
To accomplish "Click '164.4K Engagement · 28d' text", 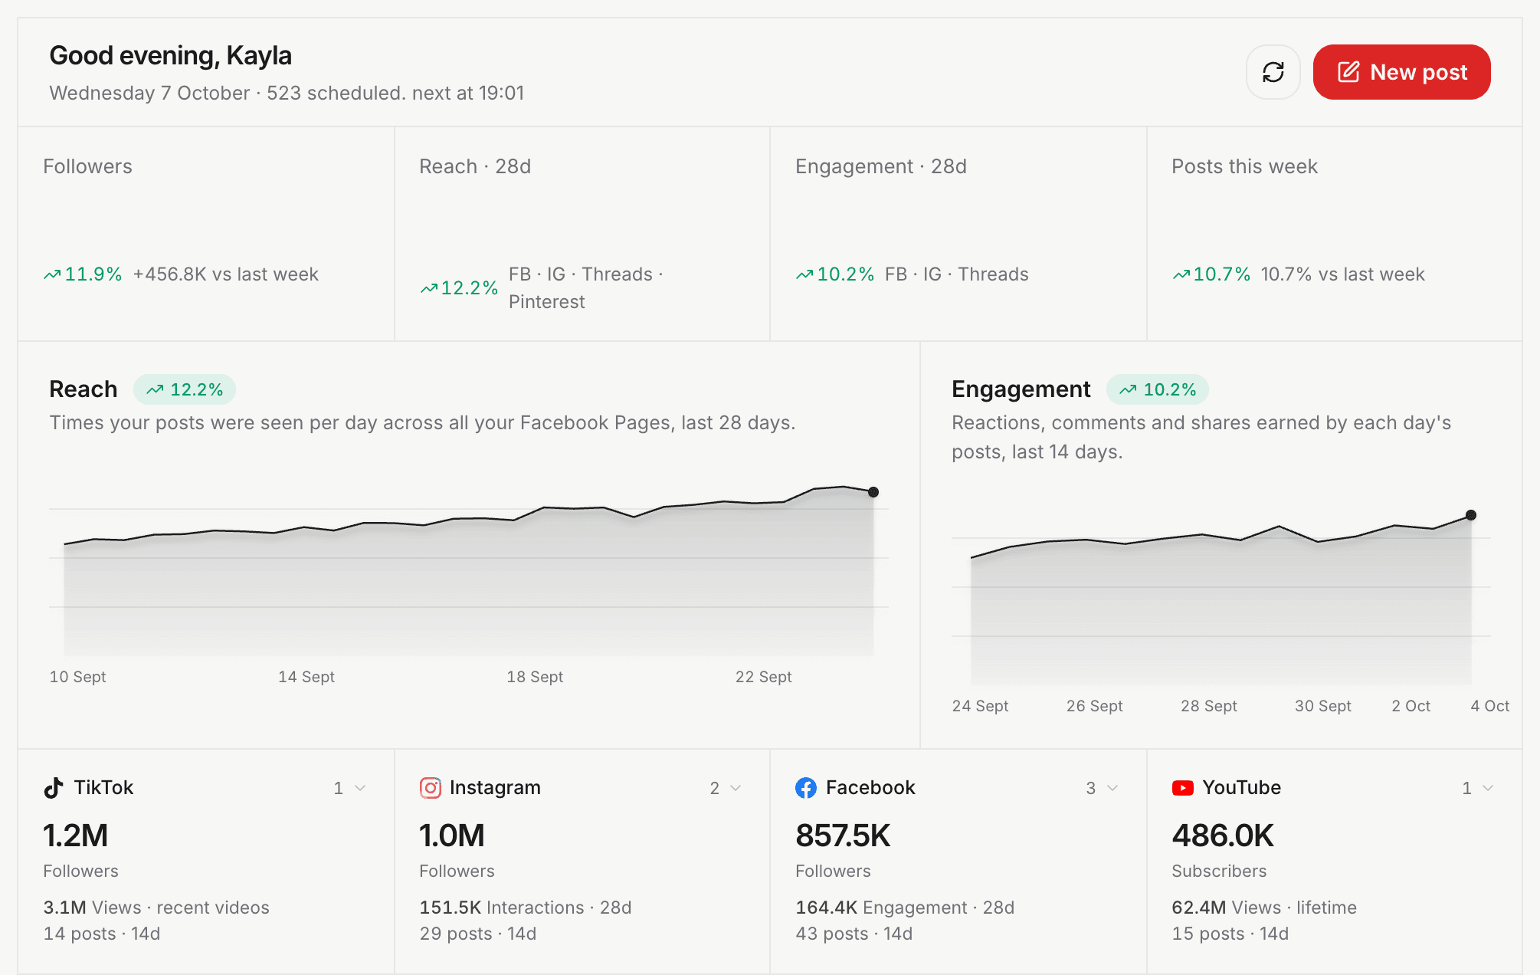I will pyautogui.click(x=905, y=908).
